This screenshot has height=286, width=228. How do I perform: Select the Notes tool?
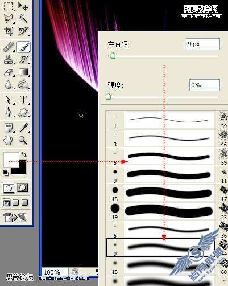9,128
